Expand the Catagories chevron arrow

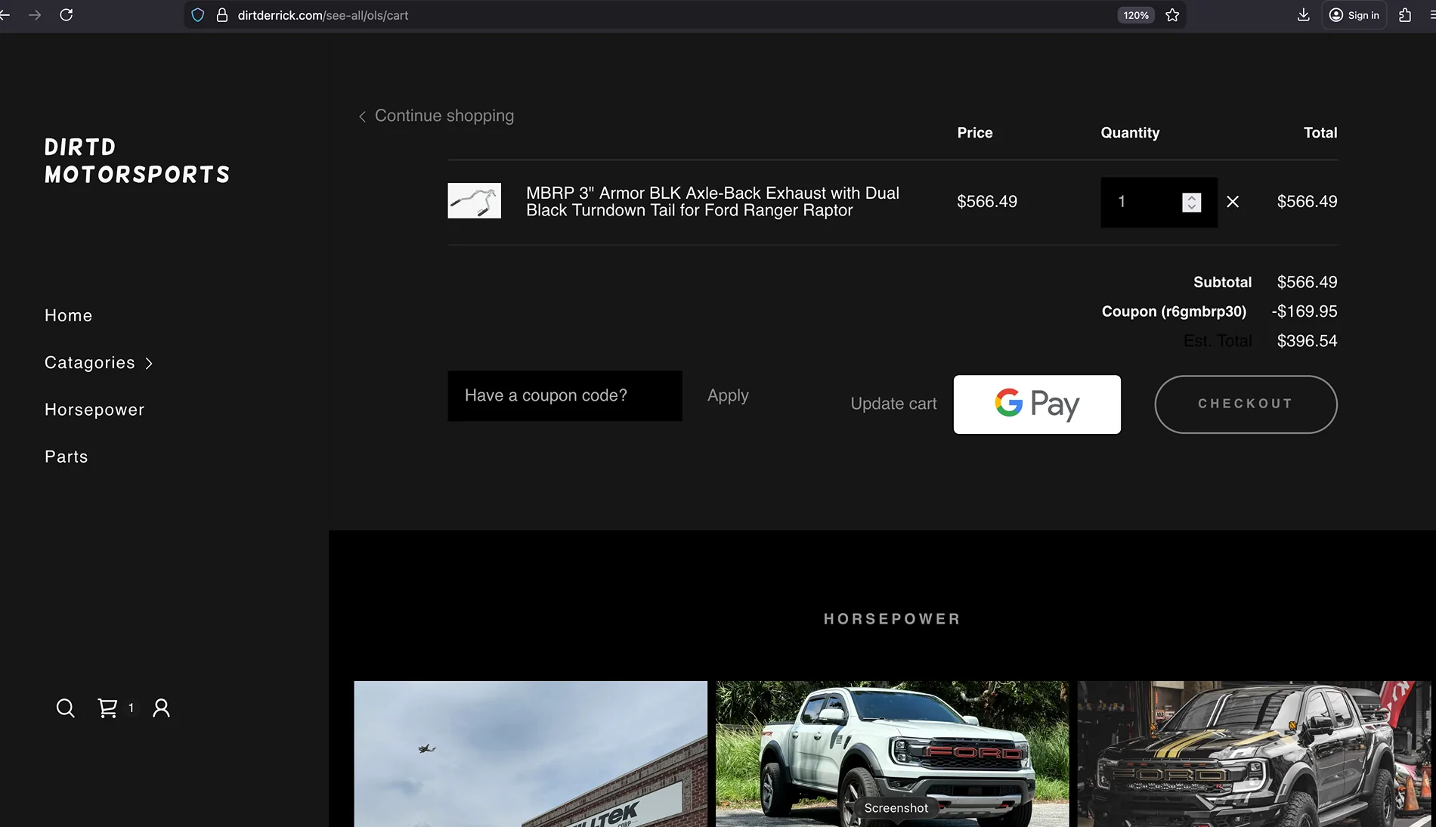pyautogui.click(x=149, y=364)
